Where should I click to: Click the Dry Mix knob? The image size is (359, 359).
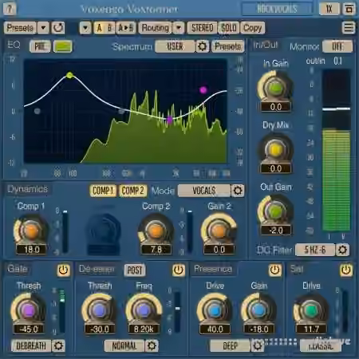coord(275,149)
